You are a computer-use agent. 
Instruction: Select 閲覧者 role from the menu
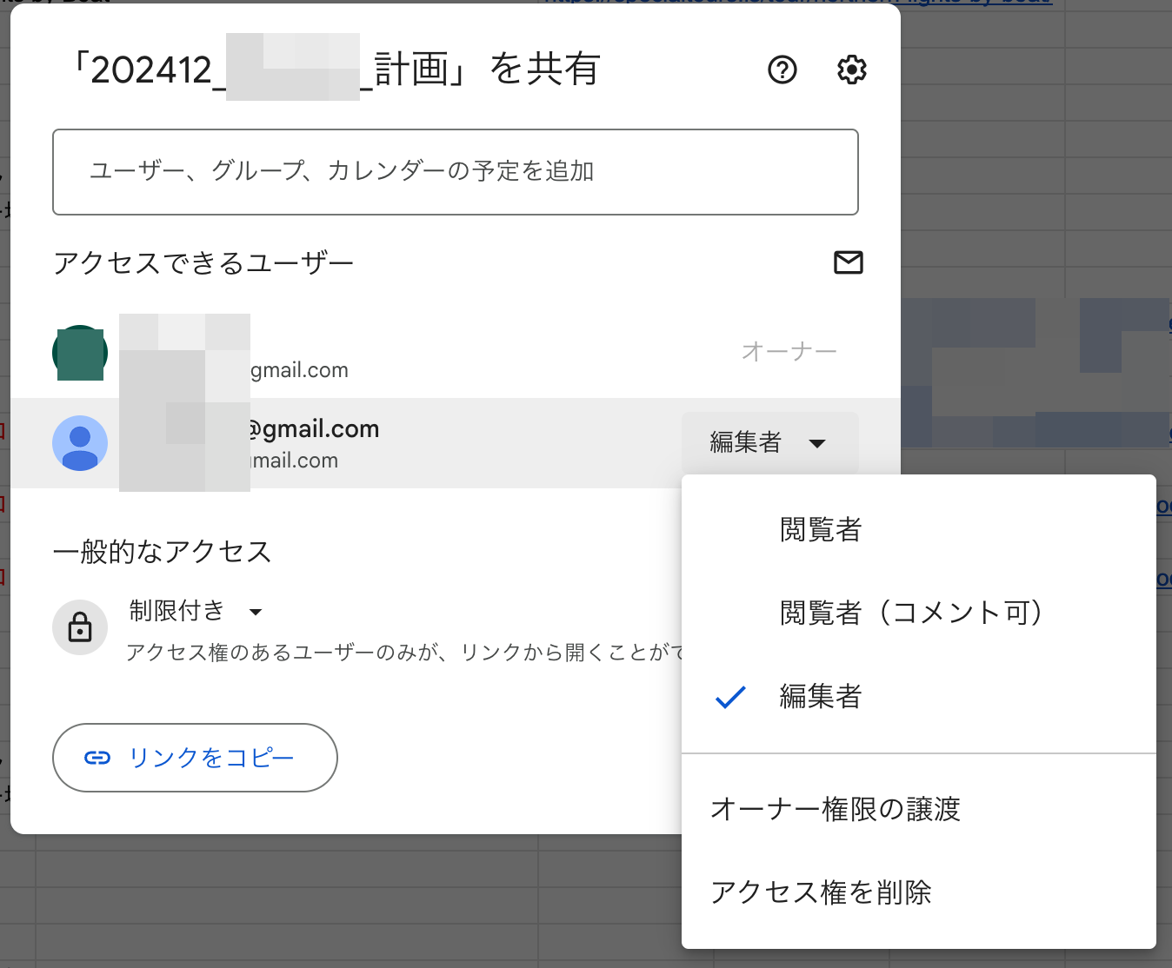[820, 529]
